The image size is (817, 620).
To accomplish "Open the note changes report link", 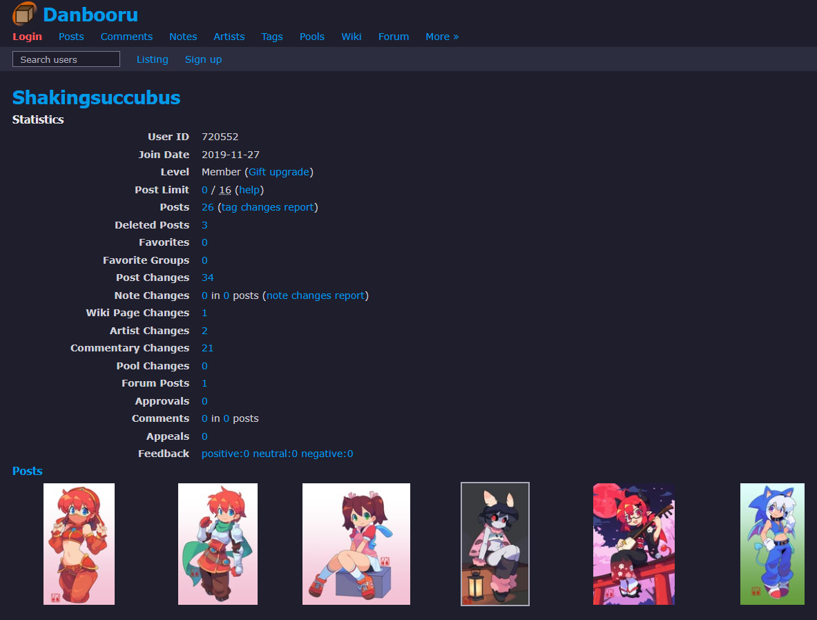I will click(x=315, y=296).
